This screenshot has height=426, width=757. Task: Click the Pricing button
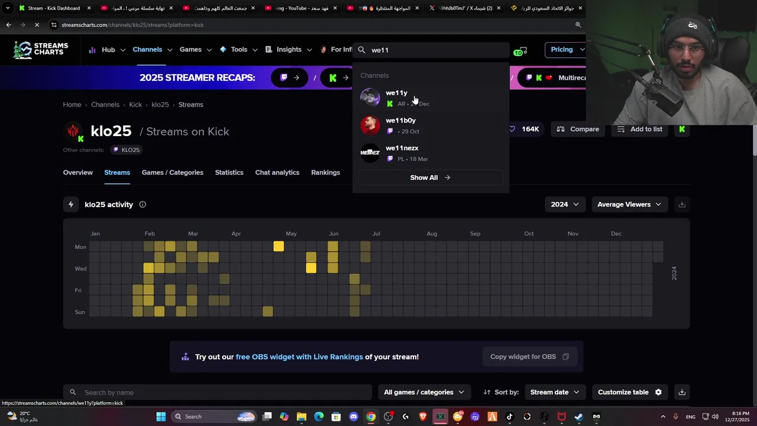565,50
